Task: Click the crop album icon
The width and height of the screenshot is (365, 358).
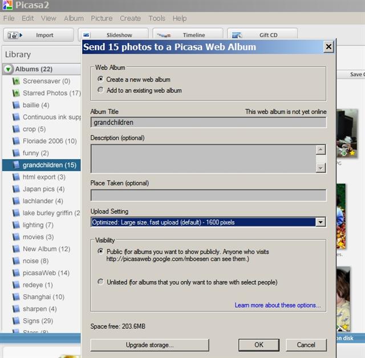Action: click(x=16, y=129)
